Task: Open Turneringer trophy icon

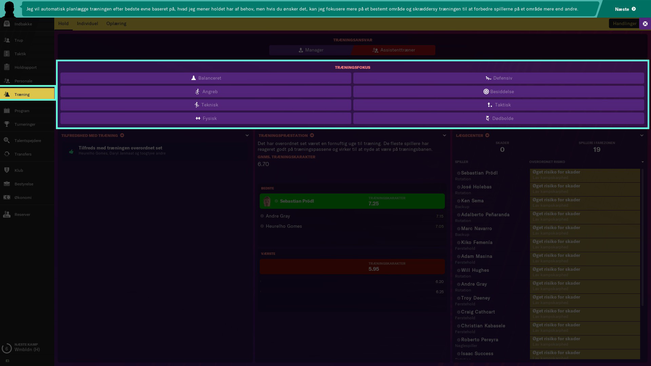Action: click(x=7, y=124)
